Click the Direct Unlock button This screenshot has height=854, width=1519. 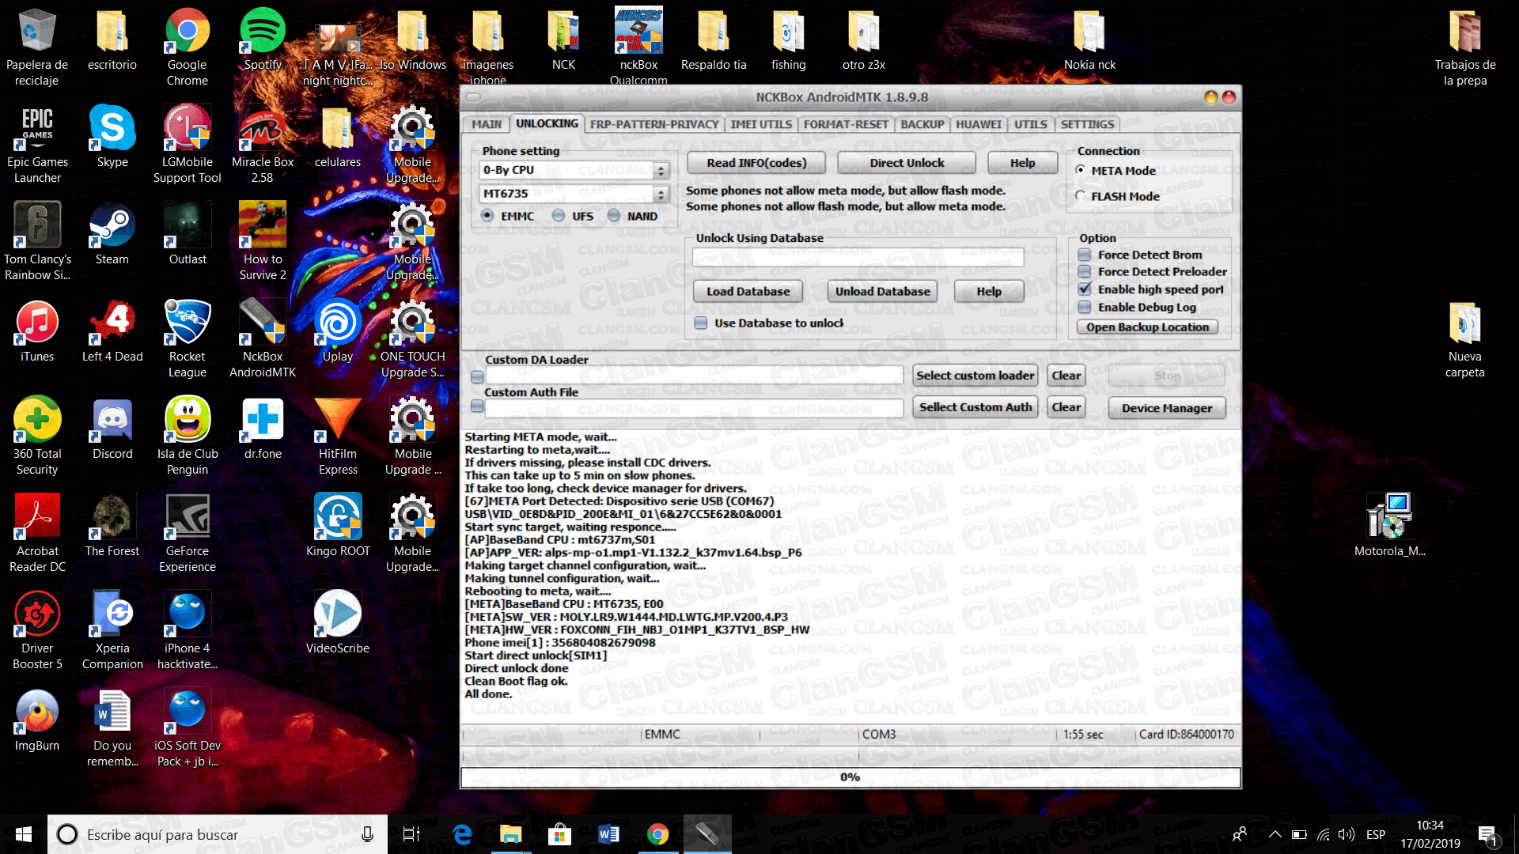[907, 163]
